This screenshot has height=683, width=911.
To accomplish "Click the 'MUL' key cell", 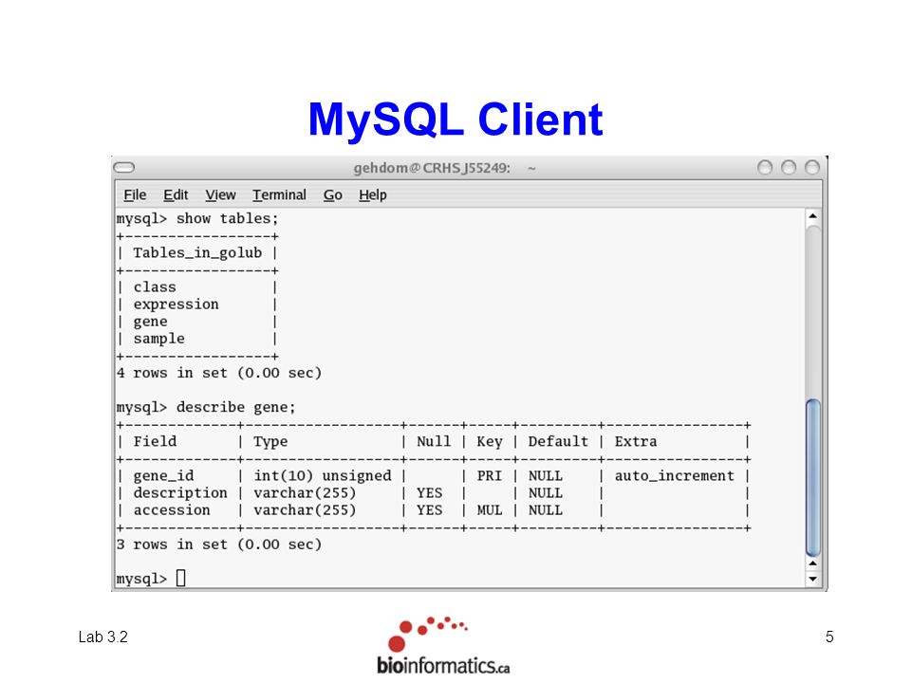I will [x=490, y=510].
